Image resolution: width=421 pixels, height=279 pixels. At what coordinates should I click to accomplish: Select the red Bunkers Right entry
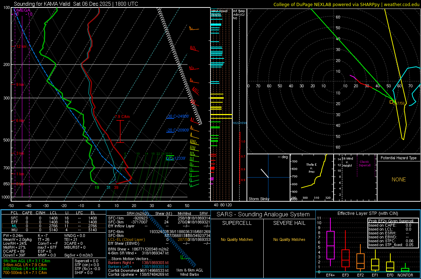point(138,263)
